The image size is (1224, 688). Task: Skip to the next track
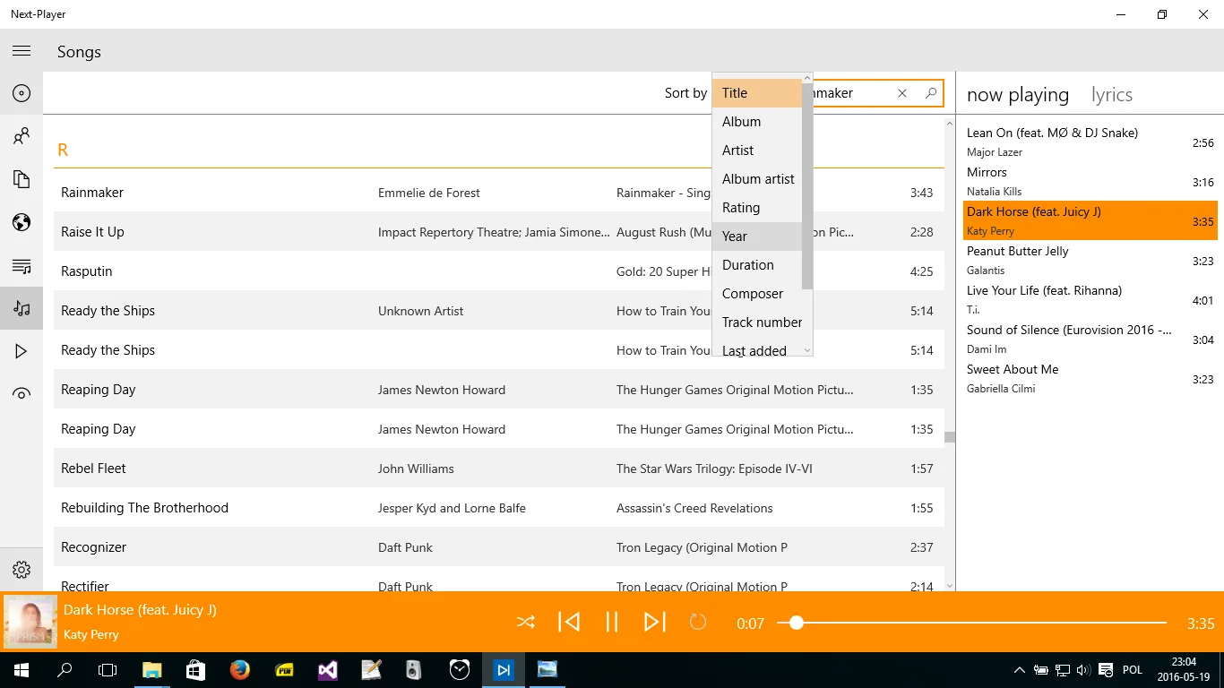655,622
